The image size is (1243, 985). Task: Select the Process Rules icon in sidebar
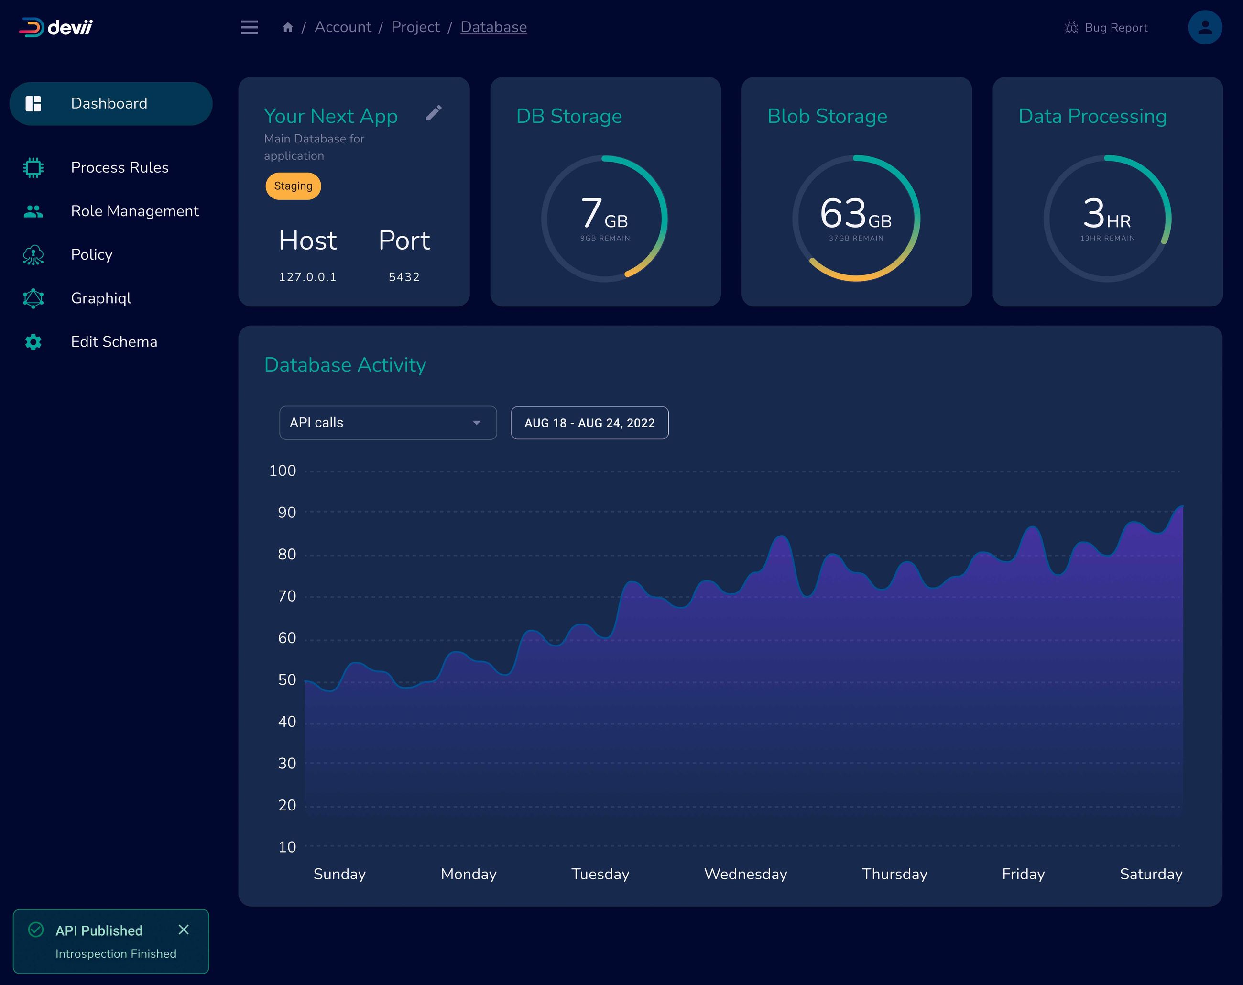tap(33, 167)
